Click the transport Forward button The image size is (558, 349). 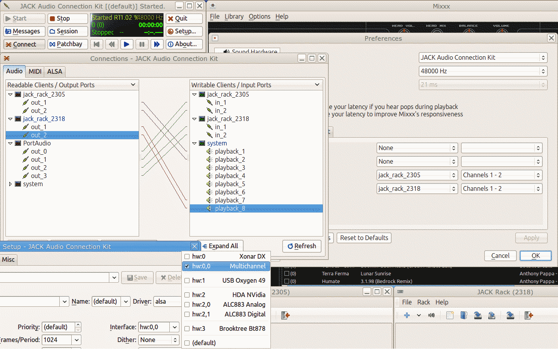pos(157,44)
